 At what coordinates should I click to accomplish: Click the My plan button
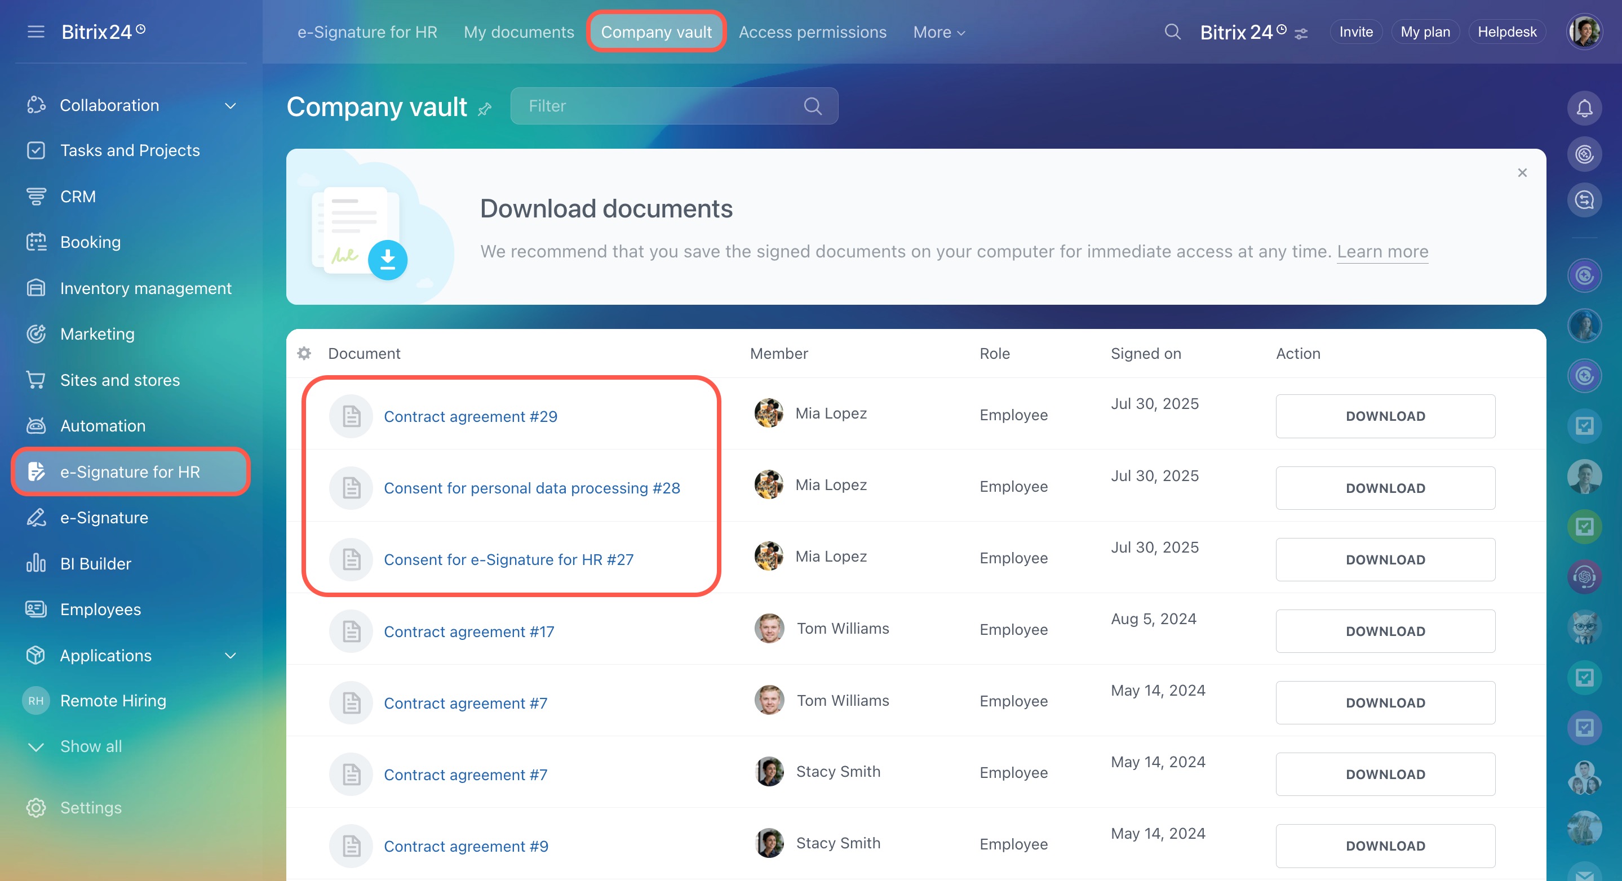(x=1425, y=32)
